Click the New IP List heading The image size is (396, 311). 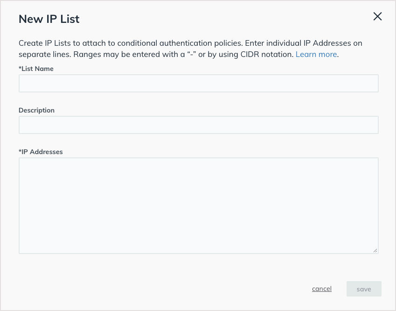[49, 19]
